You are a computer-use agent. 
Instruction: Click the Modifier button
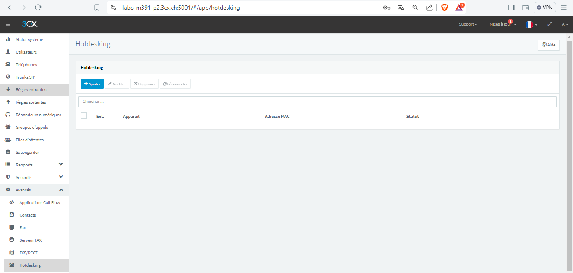117,84
